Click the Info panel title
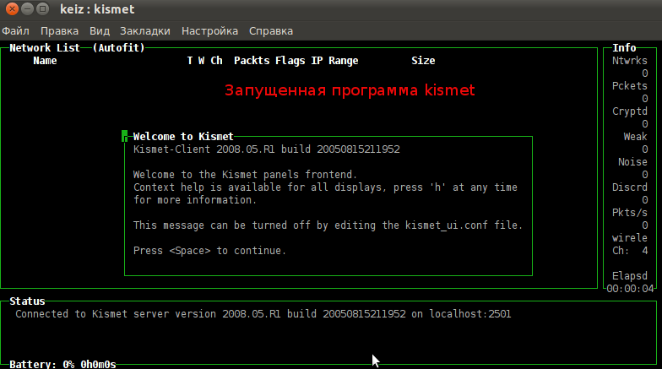The image size is (662, 369). (x=625, y=47)
